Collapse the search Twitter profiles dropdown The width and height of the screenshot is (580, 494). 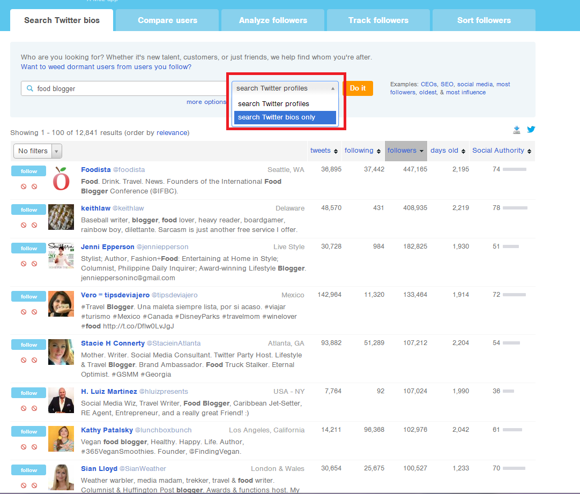pos(285,88)
